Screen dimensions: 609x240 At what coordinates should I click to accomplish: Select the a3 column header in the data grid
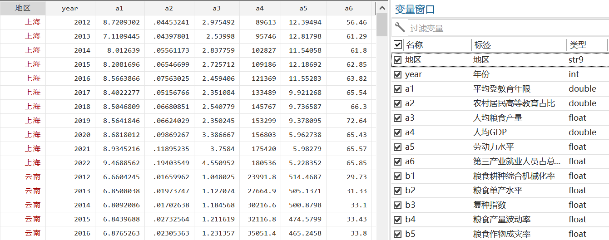click(216, 8)
